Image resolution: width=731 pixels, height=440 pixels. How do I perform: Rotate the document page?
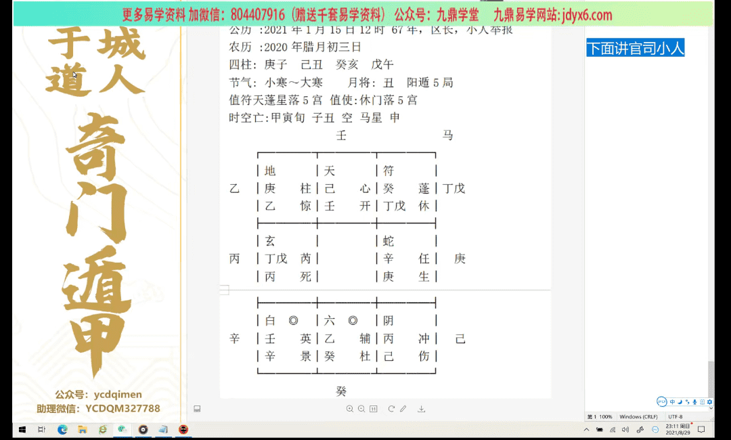tap(391, 409)
